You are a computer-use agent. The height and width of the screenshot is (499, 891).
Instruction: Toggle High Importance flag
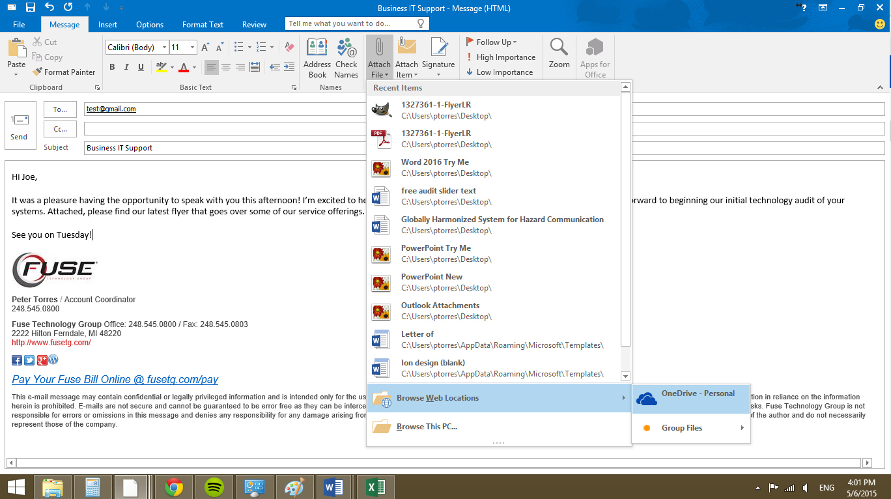pos(500,57)
